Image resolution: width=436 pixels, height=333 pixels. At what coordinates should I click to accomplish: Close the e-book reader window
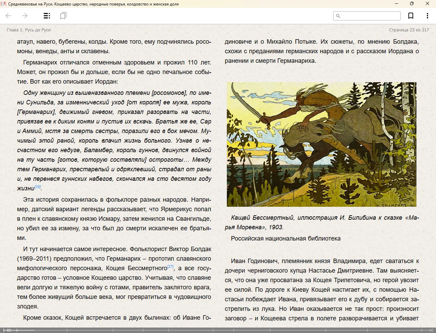[427, 4]
